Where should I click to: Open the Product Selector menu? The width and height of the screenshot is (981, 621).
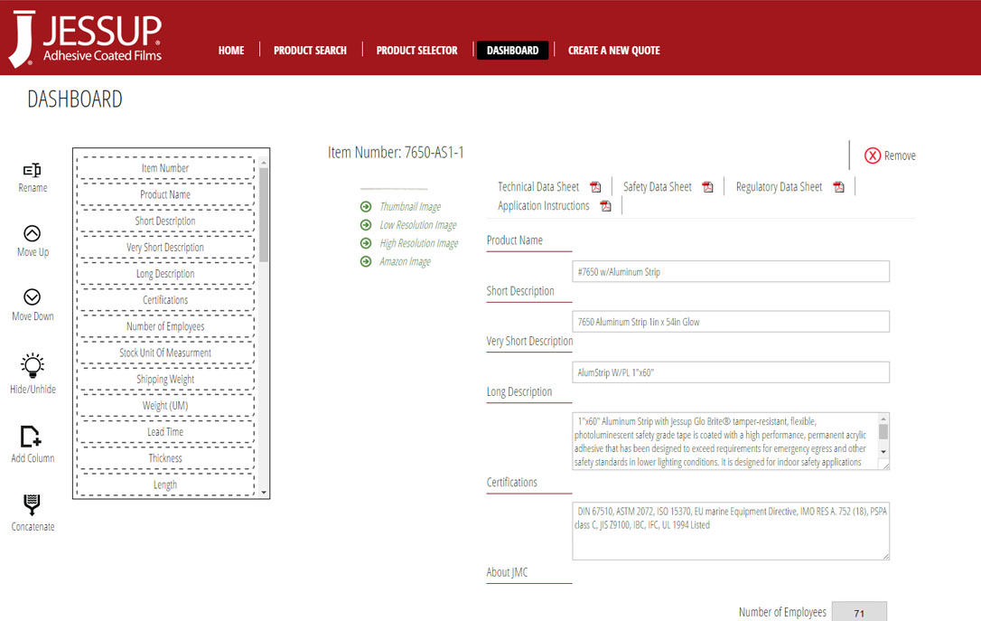pyautogui.click(x=416, y=50)
